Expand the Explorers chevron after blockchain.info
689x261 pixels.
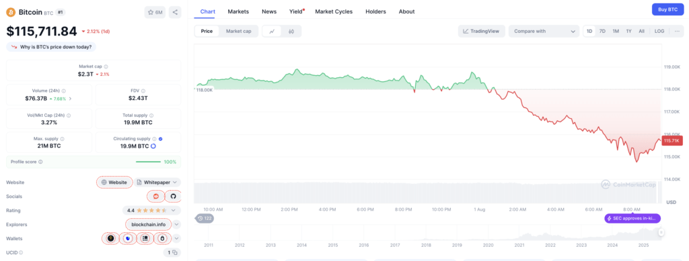176,224
